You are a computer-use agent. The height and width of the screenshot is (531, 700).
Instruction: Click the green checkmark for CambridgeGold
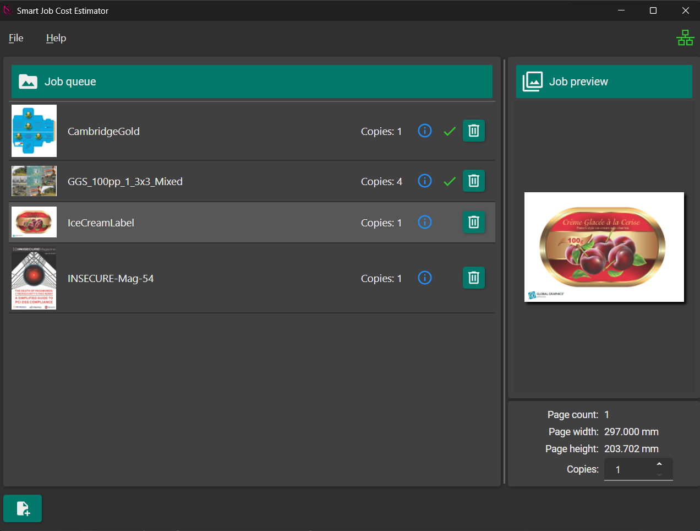coord(450,131)
